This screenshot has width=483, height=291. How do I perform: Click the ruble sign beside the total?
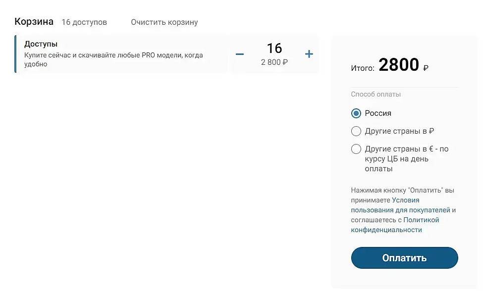[426, 68]
